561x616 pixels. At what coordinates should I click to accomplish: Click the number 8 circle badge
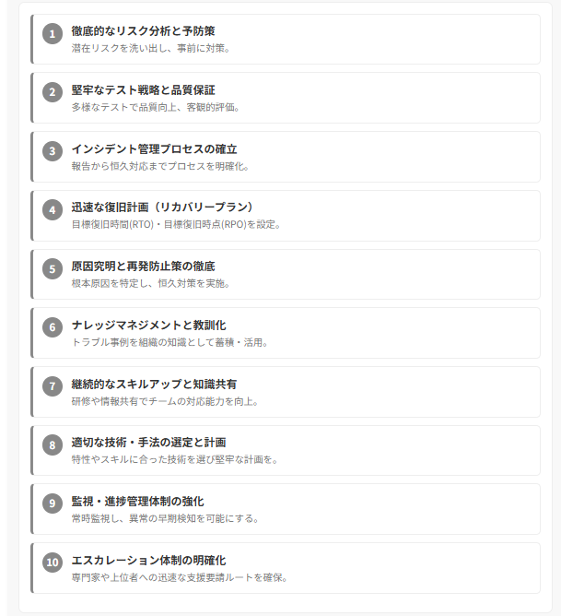click(53, 445)
